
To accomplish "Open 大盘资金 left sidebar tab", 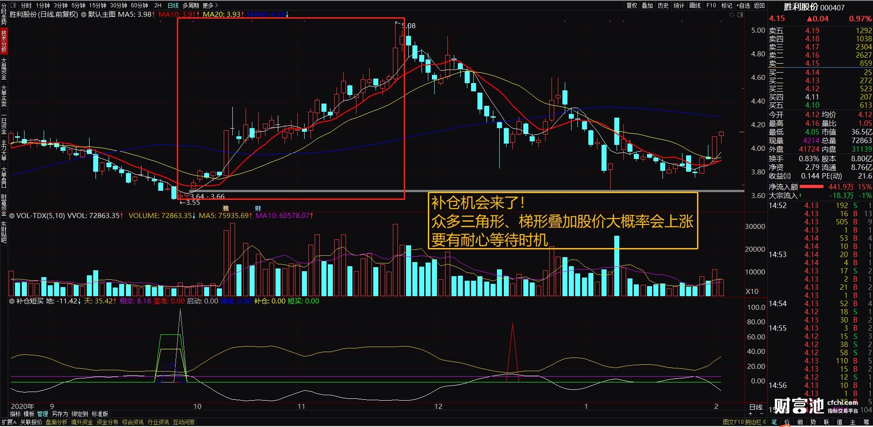I will coord(4,69).
